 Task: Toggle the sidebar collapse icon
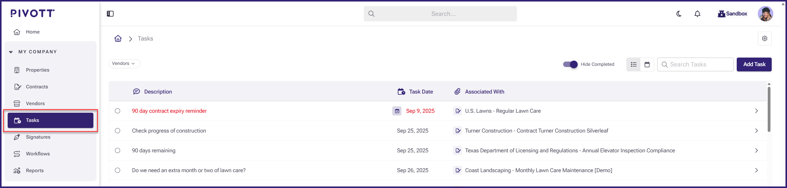(x=110, y=14)
